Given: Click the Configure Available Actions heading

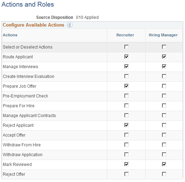Looking at the screenshot, I should click(33, 25).
